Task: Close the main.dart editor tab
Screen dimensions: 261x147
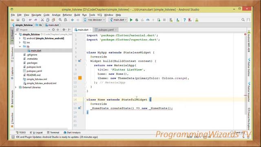Action: 91,30
